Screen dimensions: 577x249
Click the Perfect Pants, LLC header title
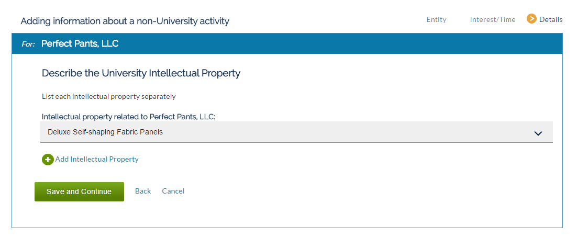80,44
